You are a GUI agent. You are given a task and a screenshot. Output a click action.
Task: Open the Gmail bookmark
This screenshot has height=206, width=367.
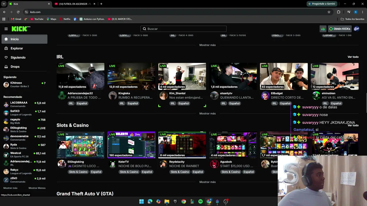point(16,19)
